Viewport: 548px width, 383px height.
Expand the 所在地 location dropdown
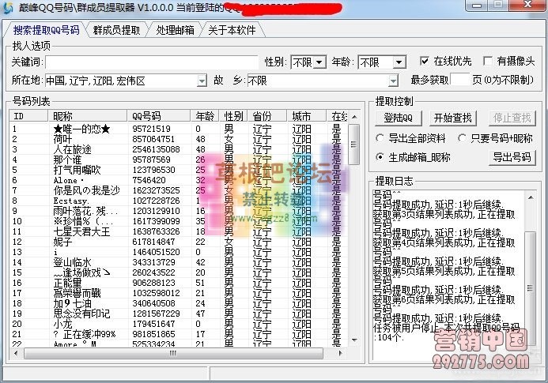202,81
